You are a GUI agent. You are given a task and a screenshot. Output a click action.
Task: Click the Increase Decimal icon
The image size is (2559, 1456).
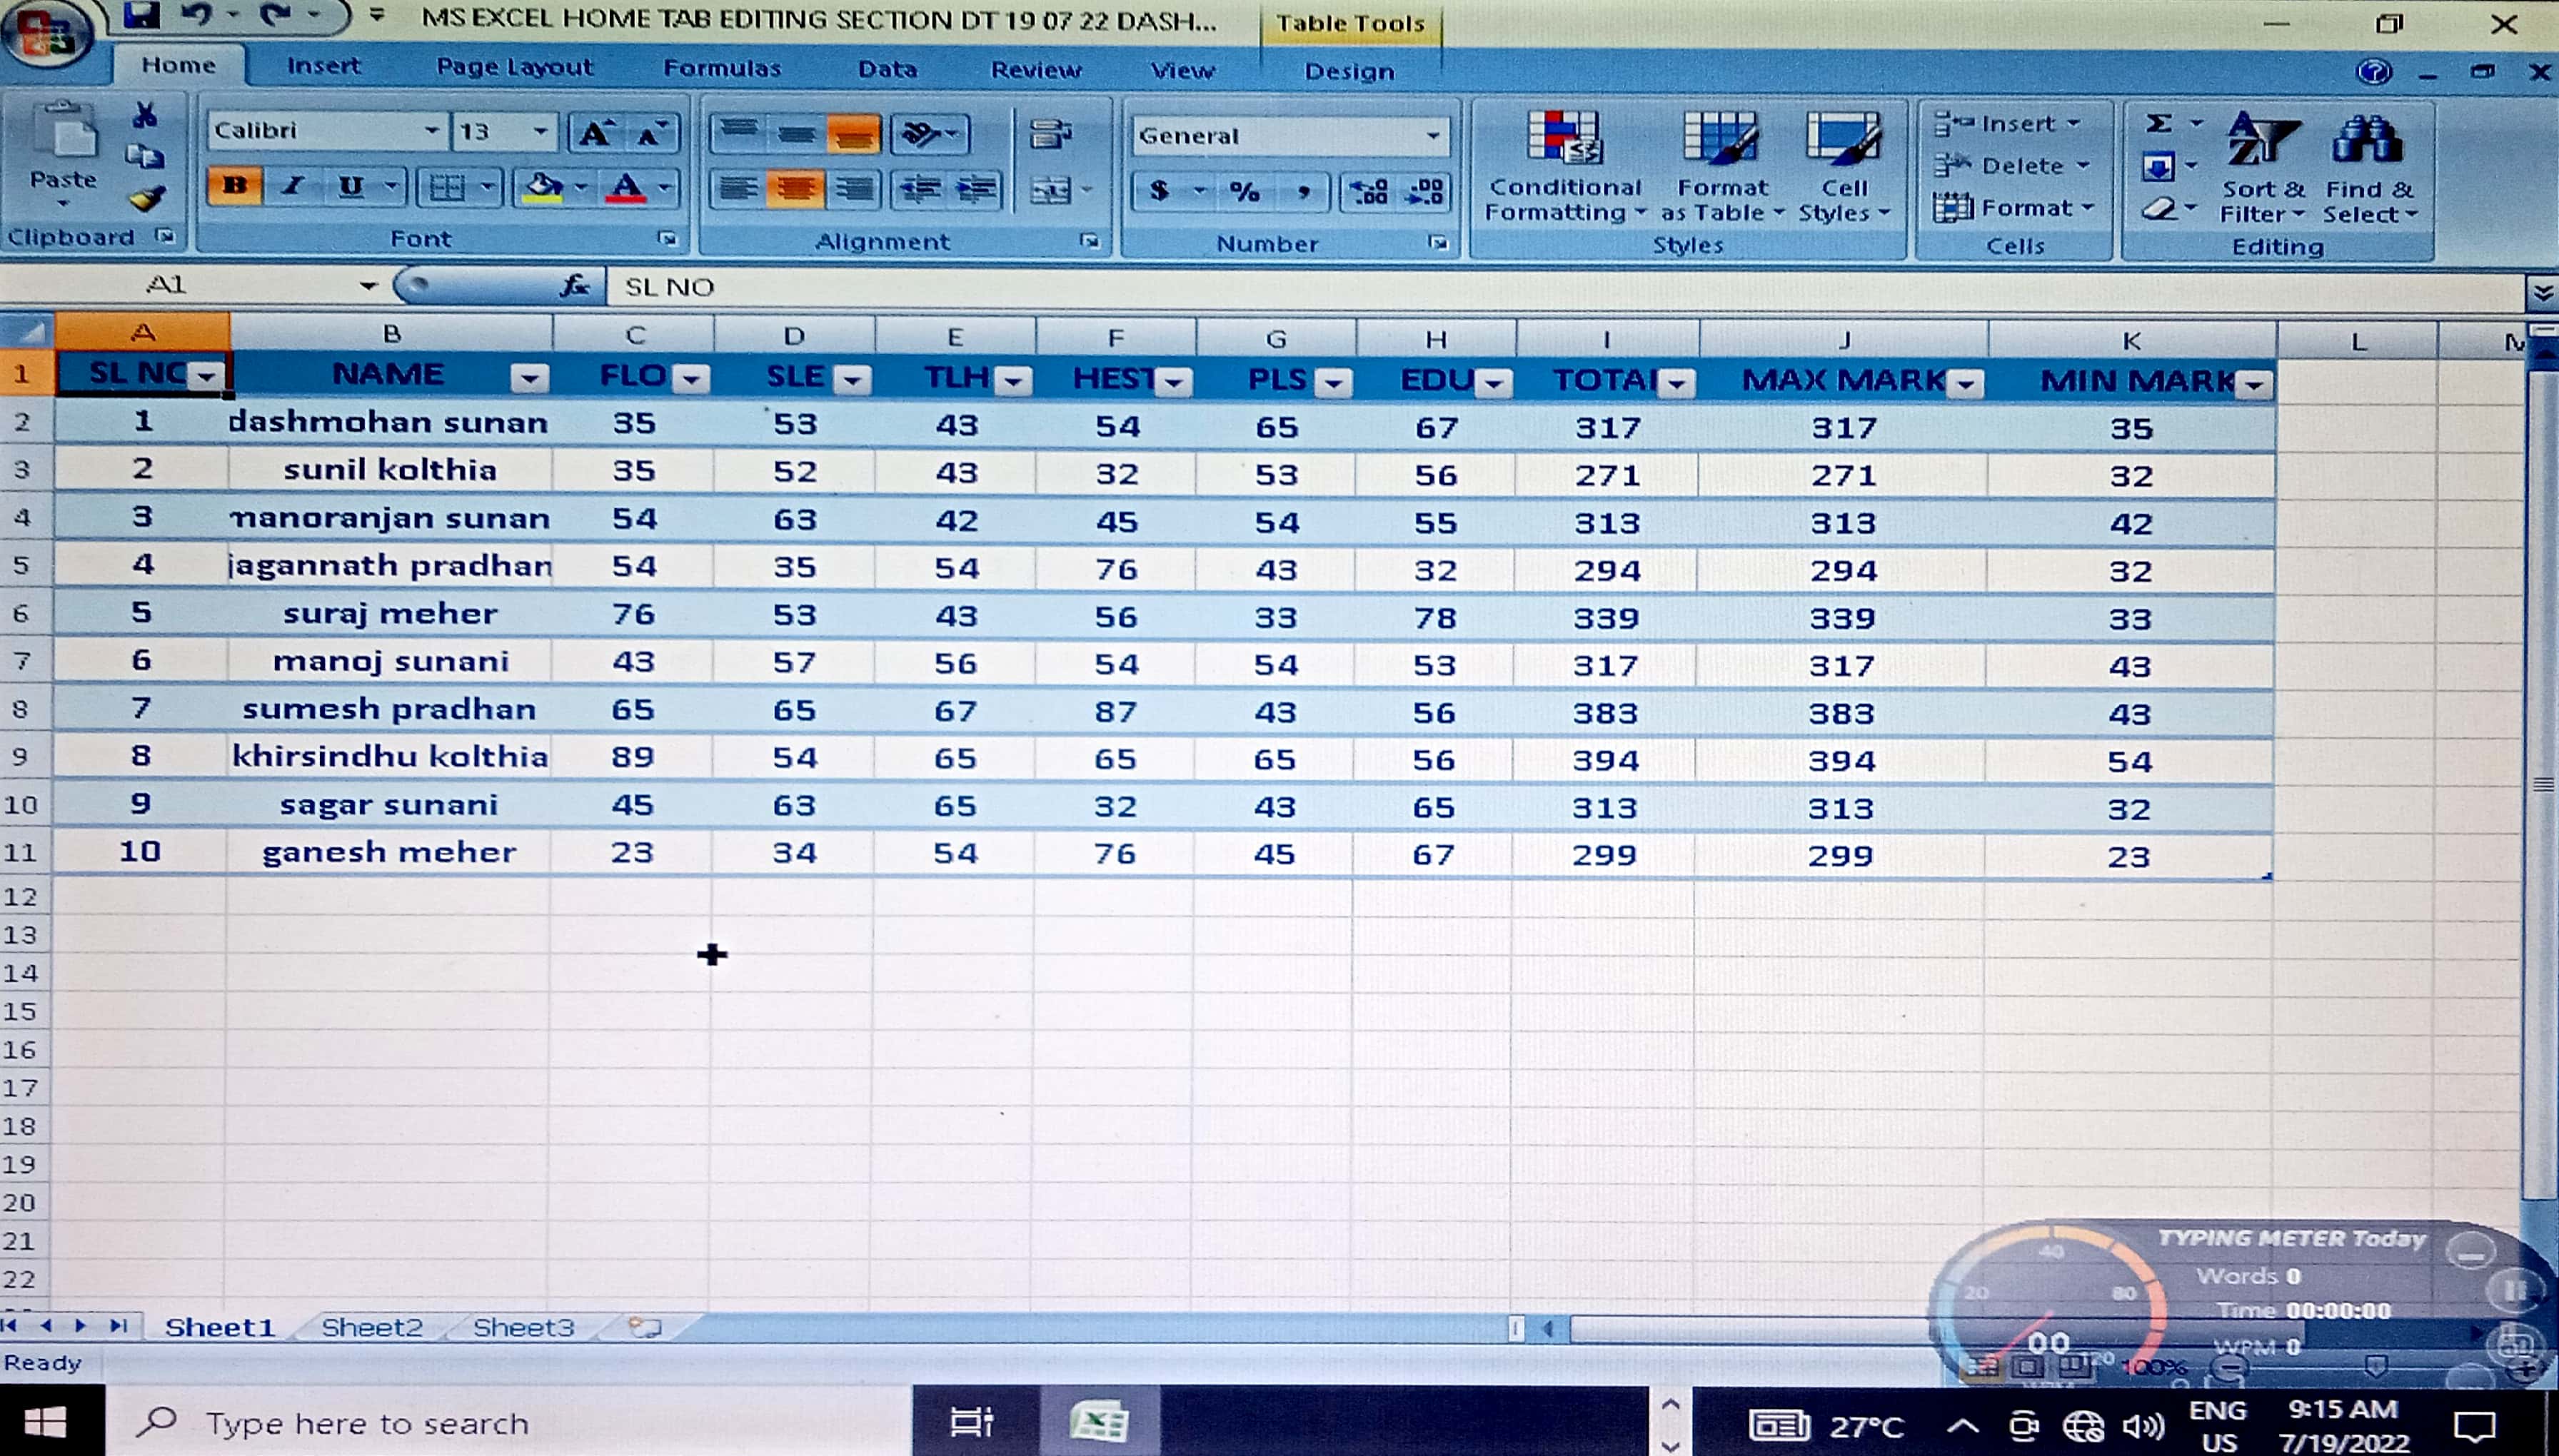click(1369, 190)
